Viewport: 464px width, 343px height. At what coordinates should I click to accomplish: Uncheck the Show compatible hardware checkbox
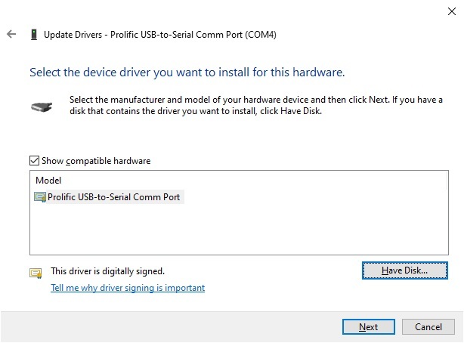click(34, 161)
